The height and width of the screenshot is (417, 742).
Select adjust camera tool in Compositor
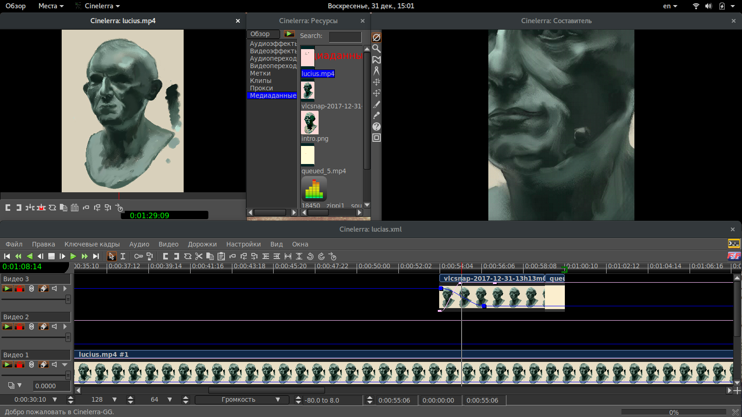[x=377, y=82]
